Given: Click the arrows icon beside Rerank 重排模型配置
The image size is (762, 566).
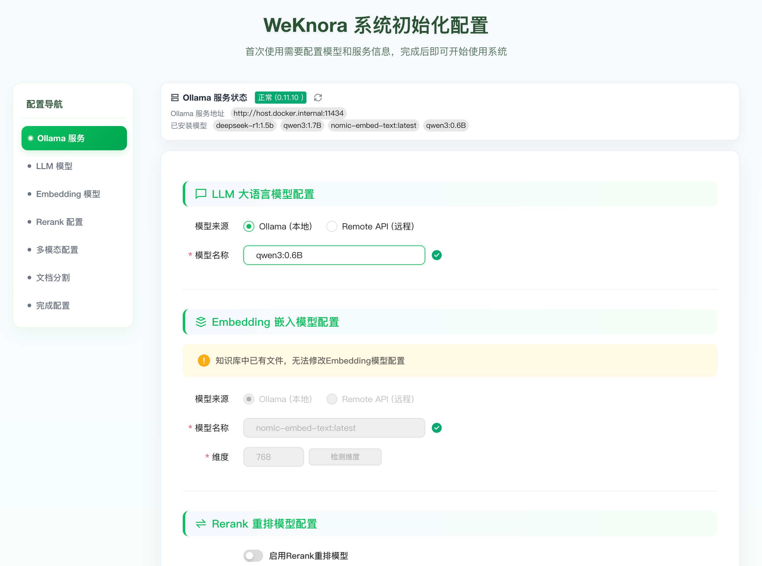Looking at the screenshot, I should (x=201, y=524).
